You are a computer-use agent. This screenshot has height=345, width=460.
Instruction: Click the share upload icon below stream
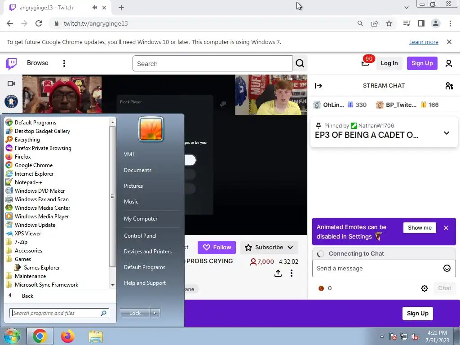click(x=278, y=274)
